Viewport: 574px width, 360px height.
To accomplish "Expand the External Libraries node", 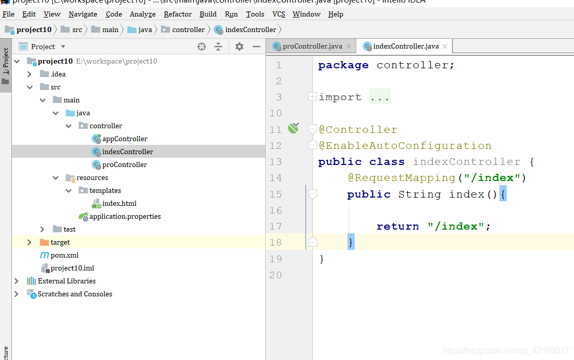I will [17, 281].
